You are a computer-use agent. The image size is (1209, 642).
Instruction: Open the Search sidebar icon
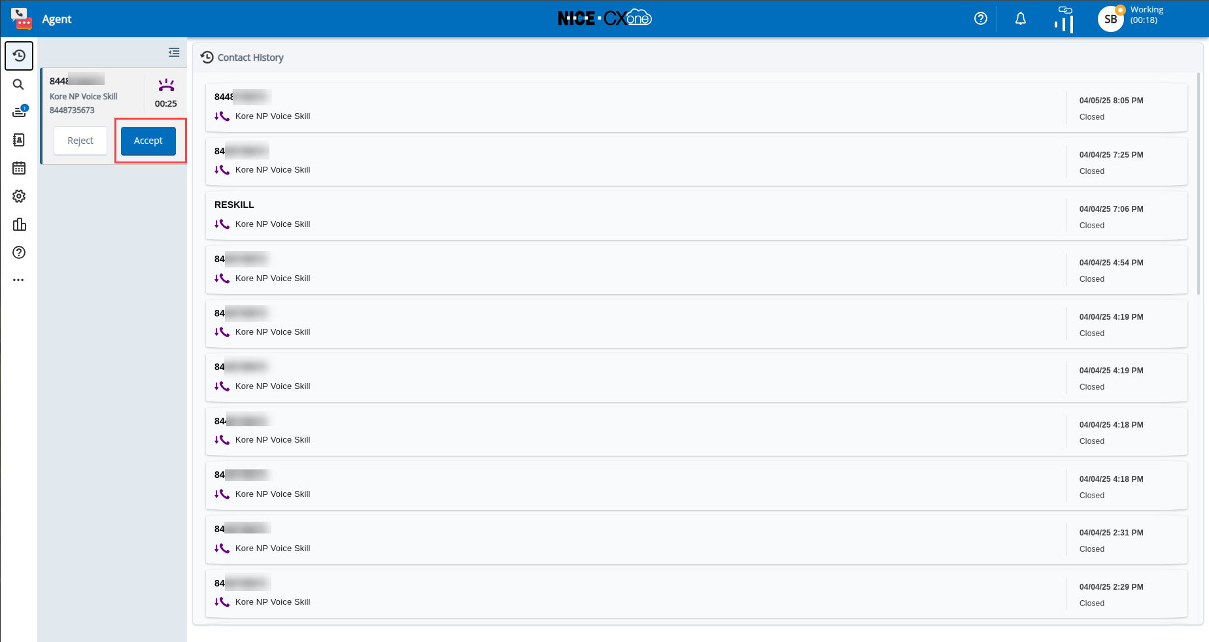click(x=19, y=84)
